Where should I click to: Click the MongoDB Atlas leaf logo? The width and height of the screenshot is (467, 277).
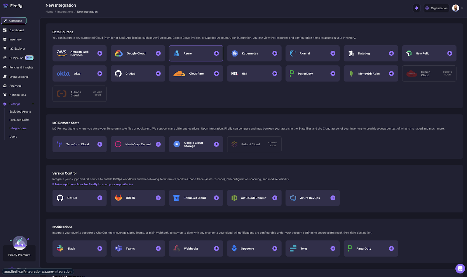pos(351,74)
